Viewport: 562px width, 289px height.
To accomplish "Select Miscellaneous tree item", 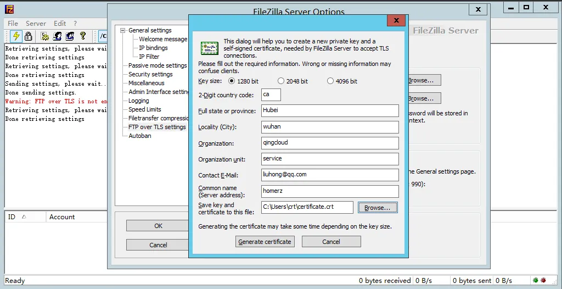I will 146,83.
